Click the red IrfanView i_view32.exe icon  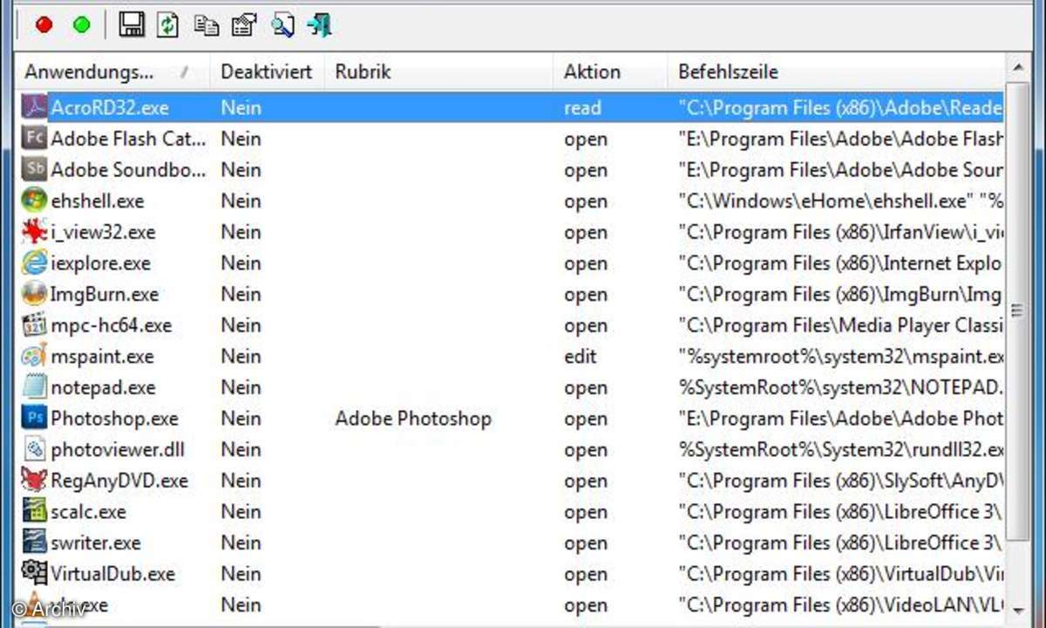pyautogui.click(x=34, y=232)
